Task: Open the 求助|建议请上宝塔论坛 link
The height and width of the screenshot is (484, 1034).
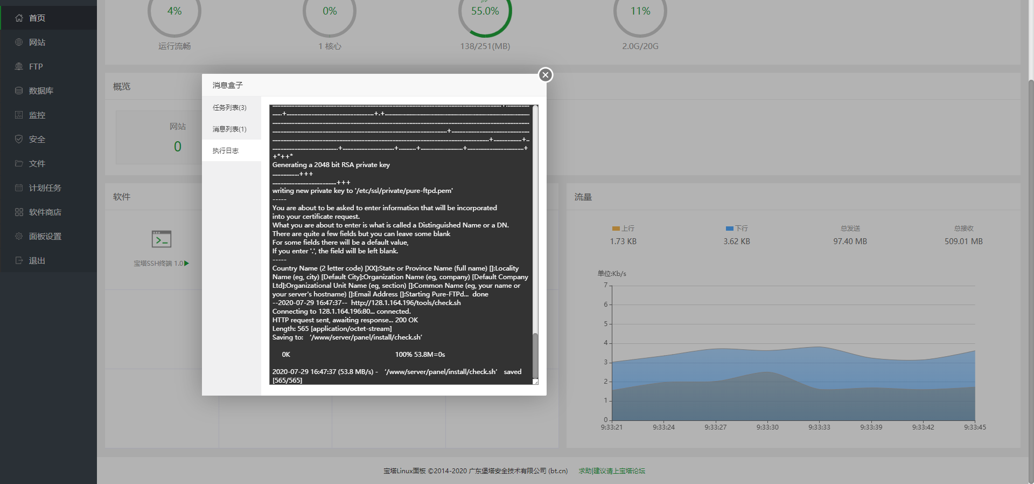Action: point(612,471)
